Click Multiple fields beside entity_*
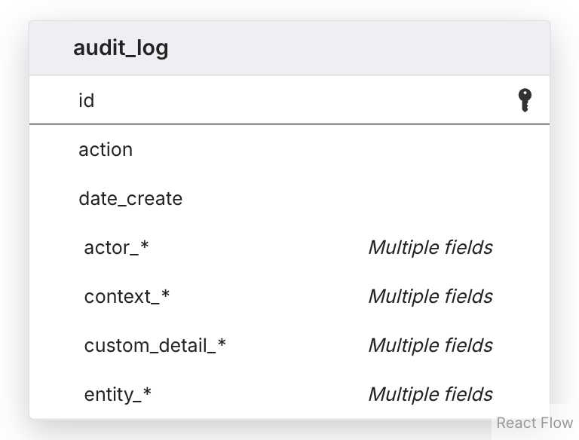The height and width of the screenshot is (440, 579). [x=430, y=394]
